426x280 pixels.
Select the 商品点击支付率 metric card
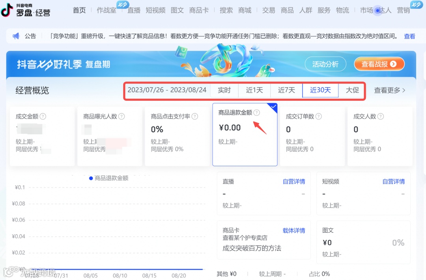pos(177,136)
